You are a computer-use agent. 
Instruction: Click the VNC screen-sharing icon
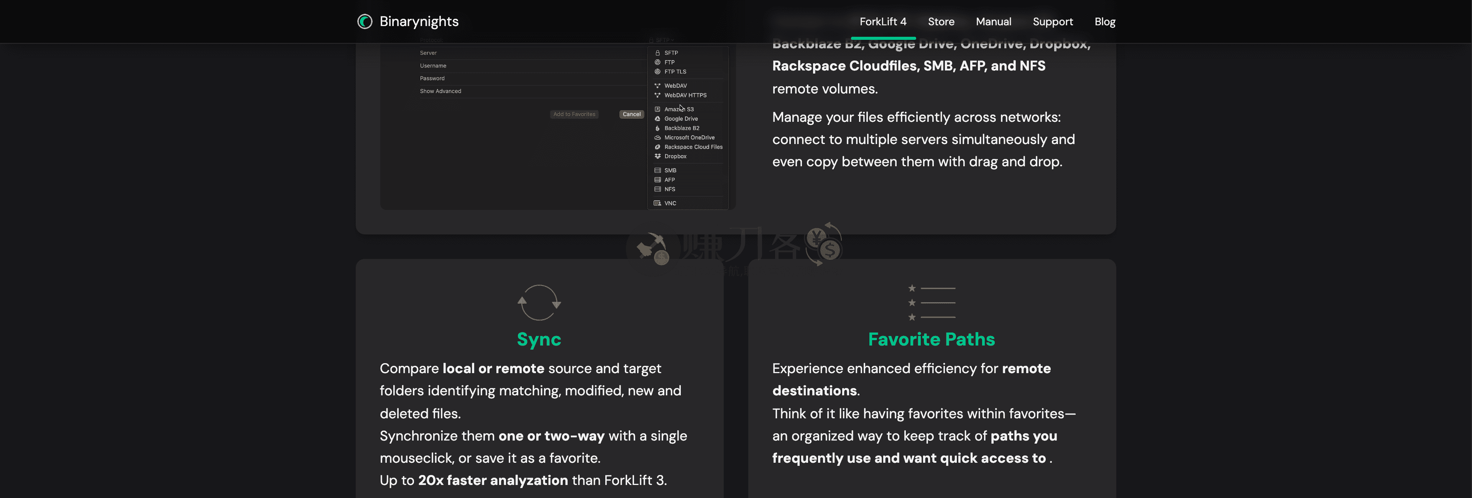click(x=657, y=203)
